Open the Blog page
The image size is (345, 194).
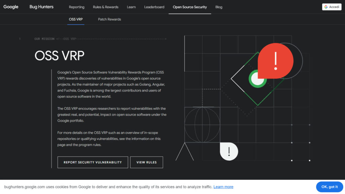click(219, 7)
